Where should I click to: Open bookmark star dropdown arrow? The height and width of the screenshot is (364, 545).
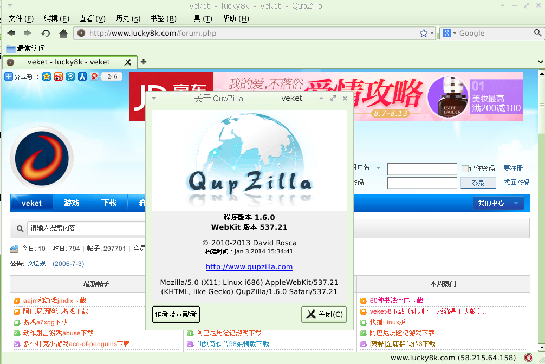(432, 34)
